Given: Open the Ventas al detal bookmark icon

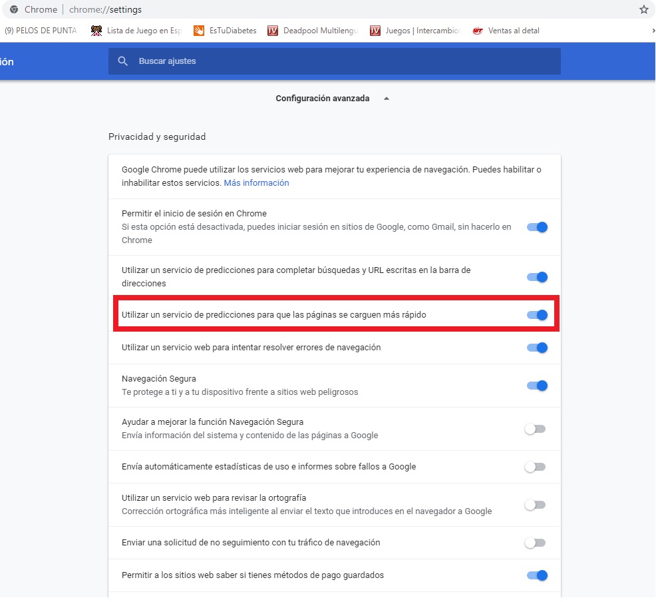Looking at the screenshot, I should click(x=478, y=31).
